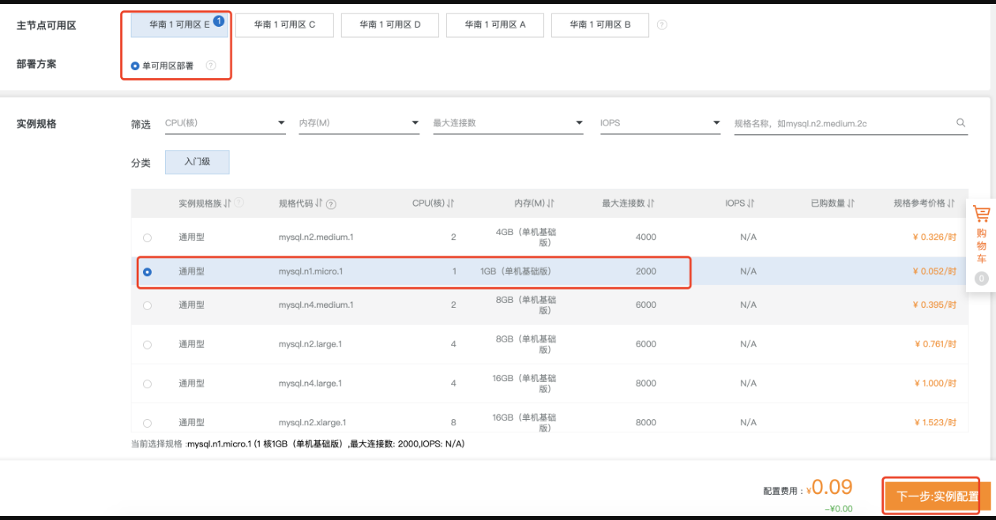This screenshot has height=520, width=996.
Task: Select 单可用区部署 radio button
Action: (x=135, y=66)
